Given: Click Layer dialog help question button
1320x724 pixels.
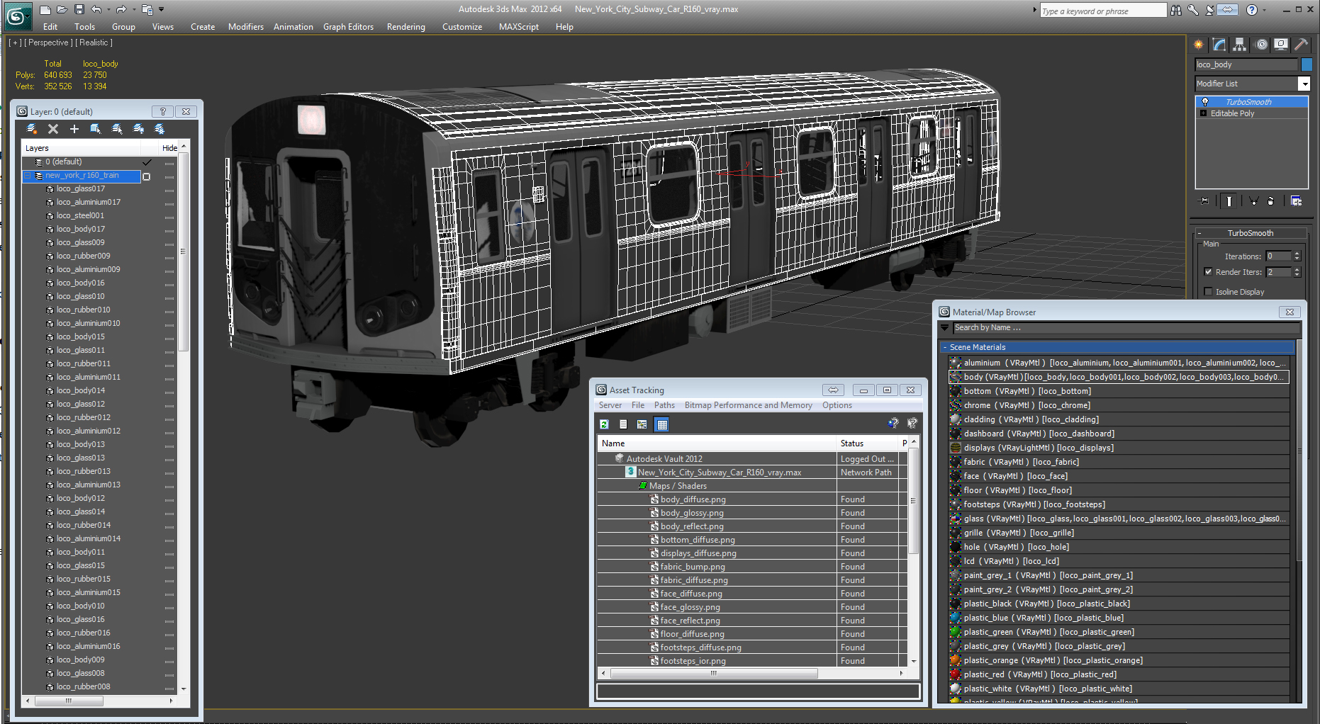Looking at the screenshot, I should tap(162, 111).
